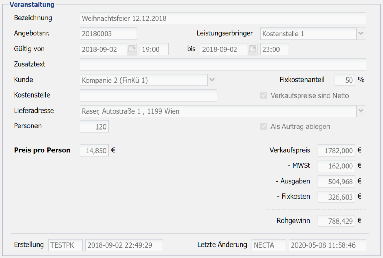Select the Angebotsnr. field

(108, 34)
